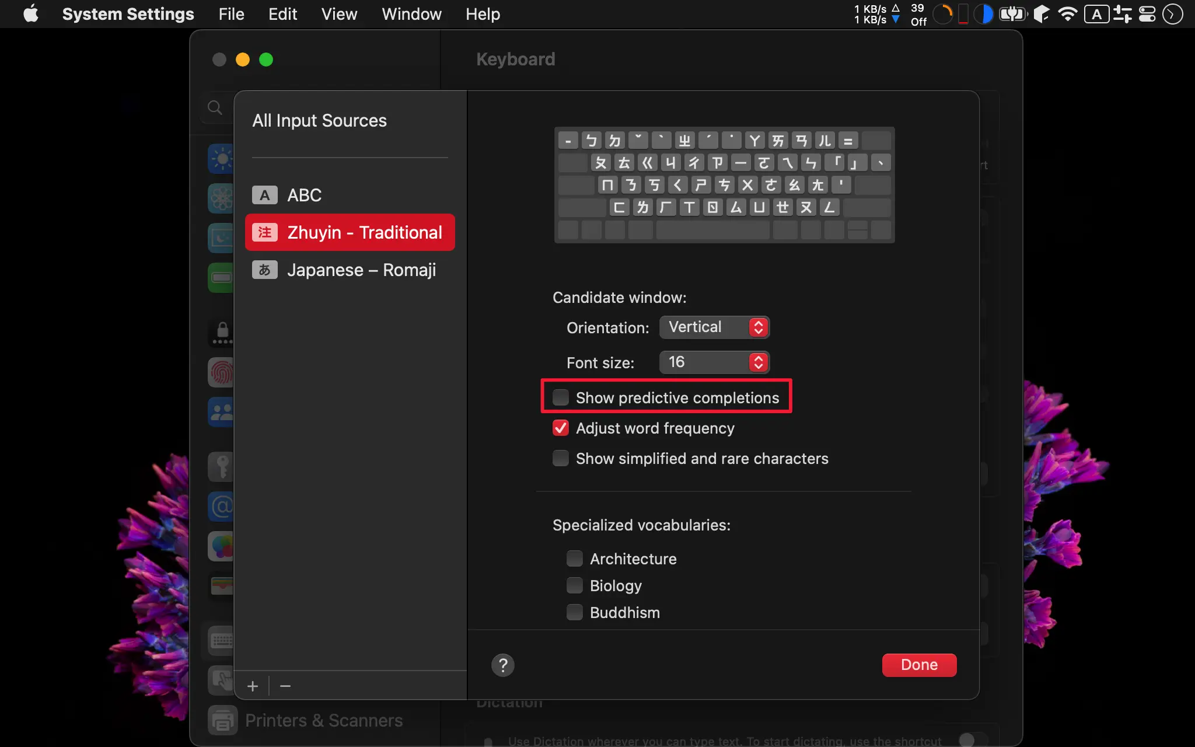Open the Apple menu

click(31, 14)
